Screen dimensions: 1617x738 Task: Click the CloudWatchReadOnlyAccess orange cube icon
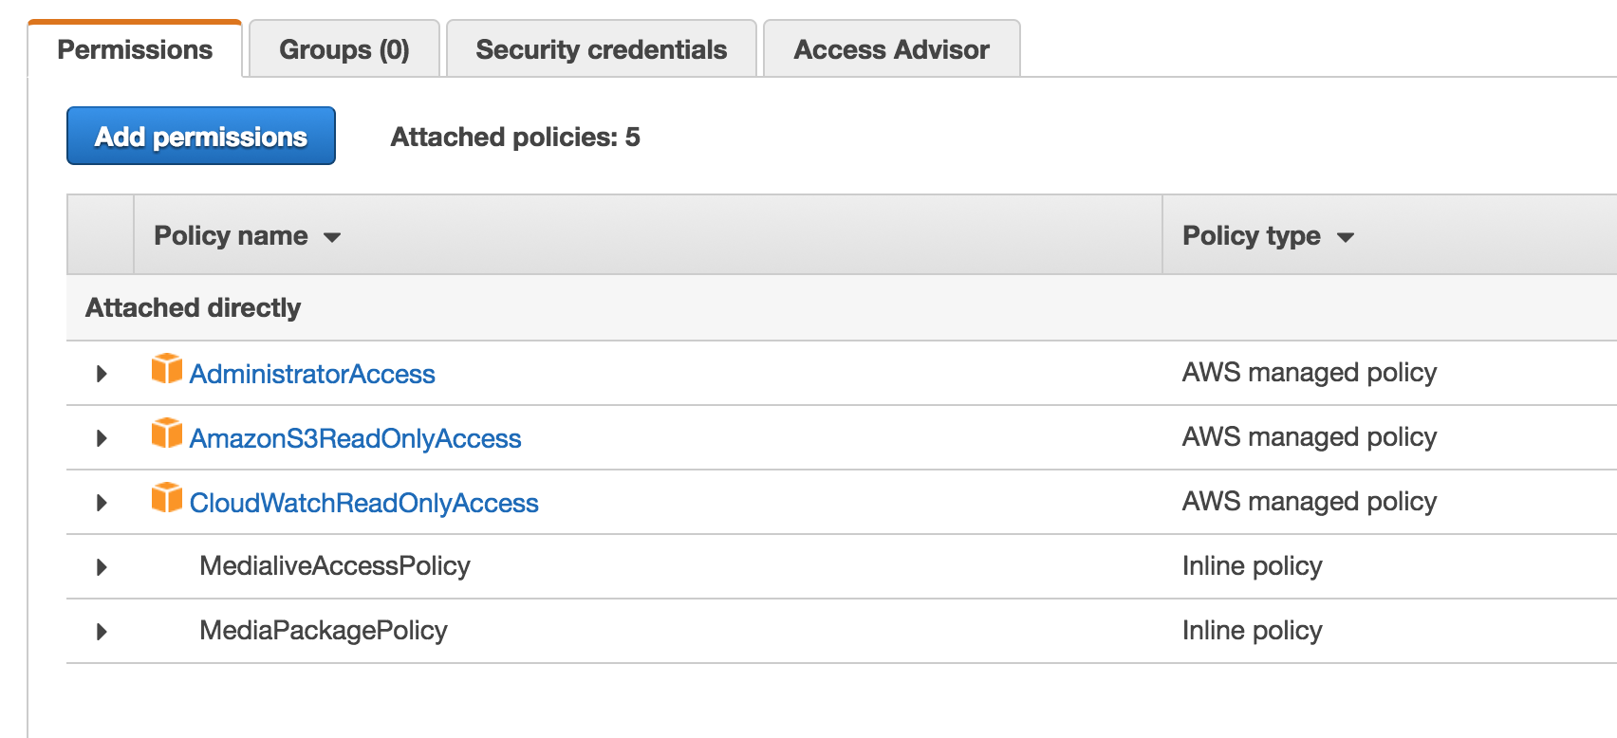click(x=167, y=497)
